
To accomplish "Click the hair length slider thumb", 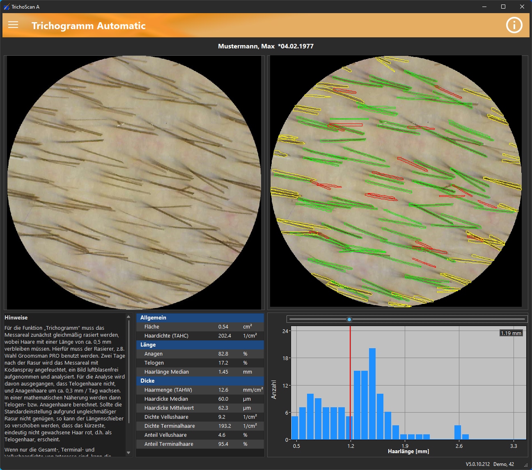I will (x=349, y=319).
